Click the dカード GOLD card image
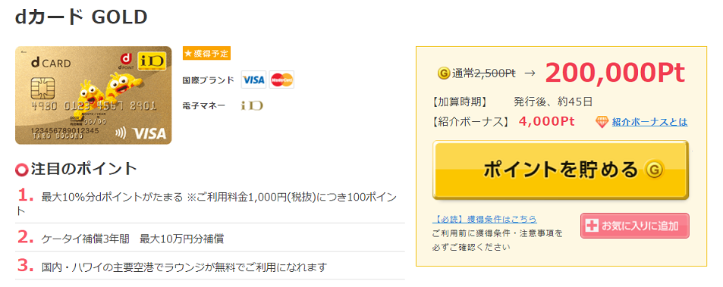This screenshot has width=723, height=287. (93, 95)
